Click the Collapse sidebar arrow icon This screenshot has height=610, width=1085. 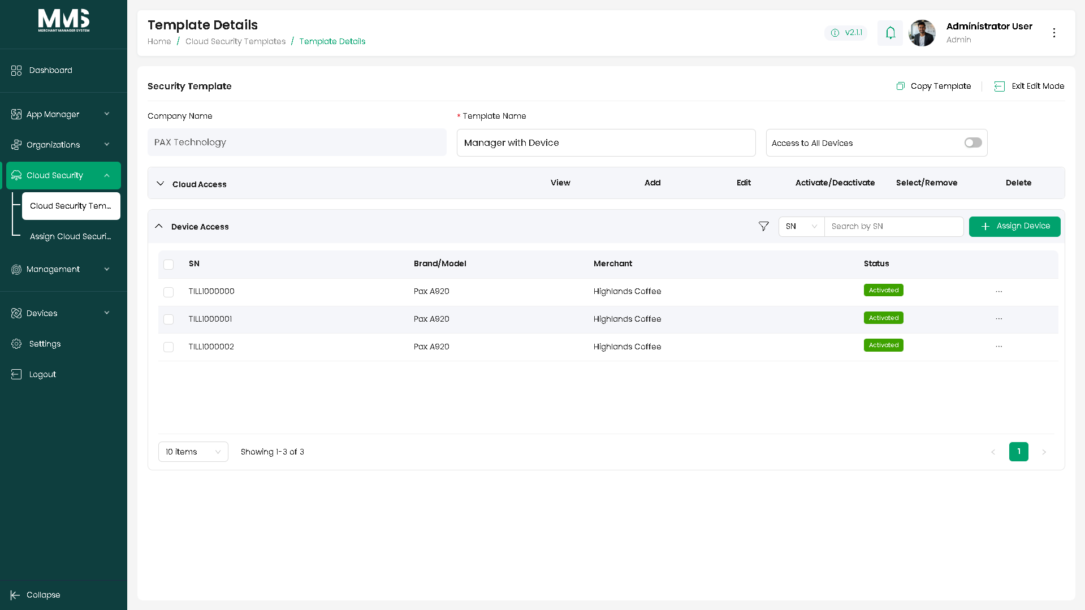click(x=15, y=595)
